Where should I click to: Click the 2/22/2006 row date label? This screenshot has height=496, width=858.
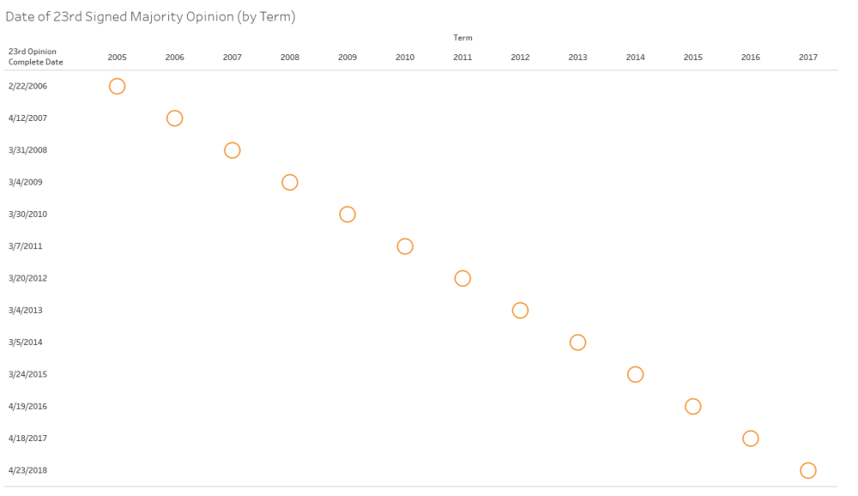27,86
